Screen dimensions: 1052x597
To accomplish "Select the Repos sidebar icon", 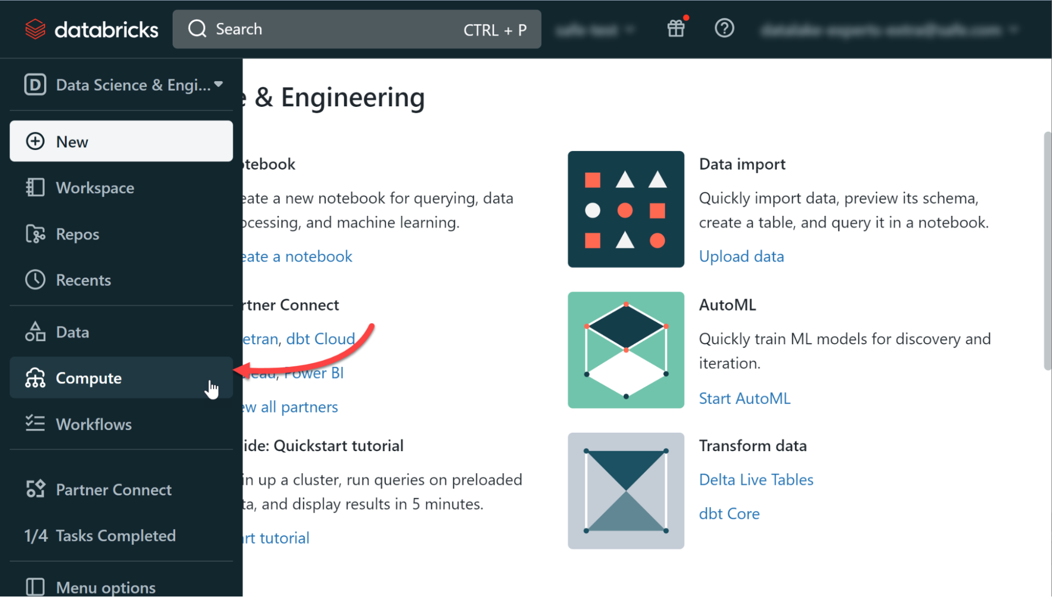I will 35,234.
